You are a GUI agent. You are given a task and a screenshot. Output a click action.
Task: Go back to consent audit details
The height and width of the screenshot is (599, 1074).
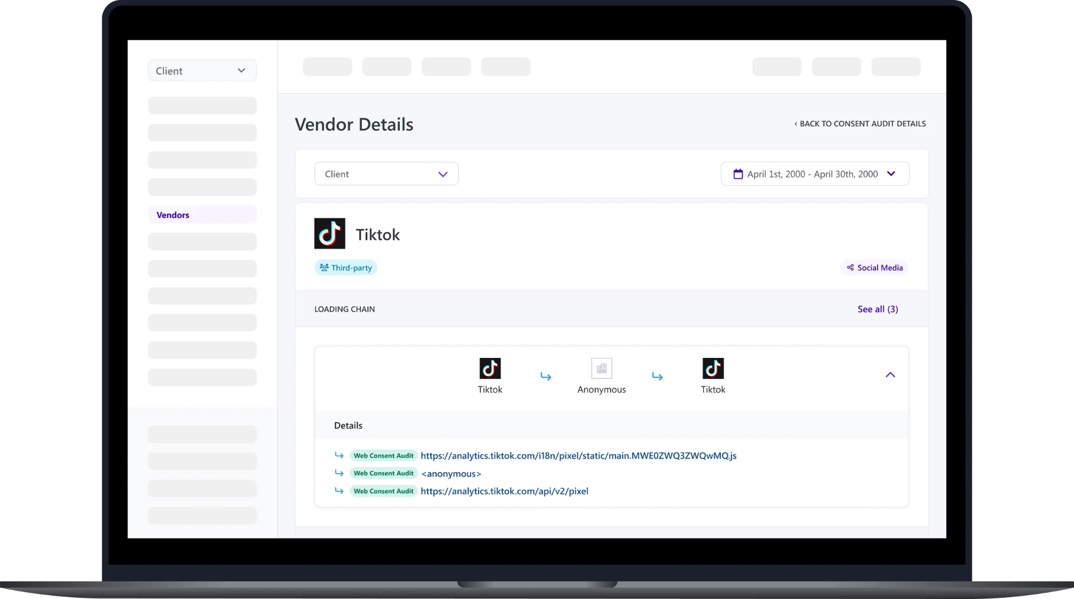click(x=860, y=124)
